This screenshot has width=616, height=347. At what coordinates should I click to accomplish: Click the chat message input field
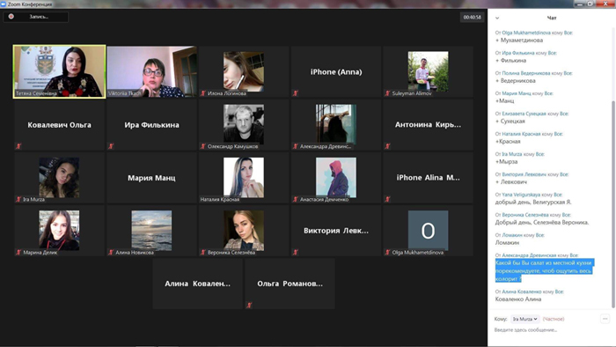point(546,330)
